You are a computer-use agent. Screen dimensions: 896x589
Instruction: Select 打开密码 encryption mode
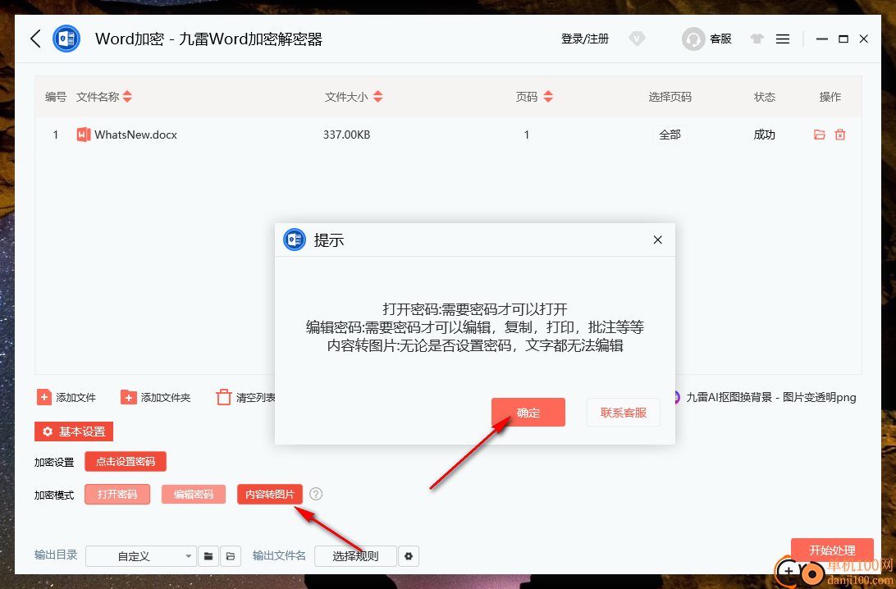(x=117, y=494)
